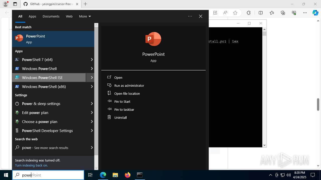Open Edge Collections icon
The width and height of the screenshot is (321, 180).
(x=283, y=13)
